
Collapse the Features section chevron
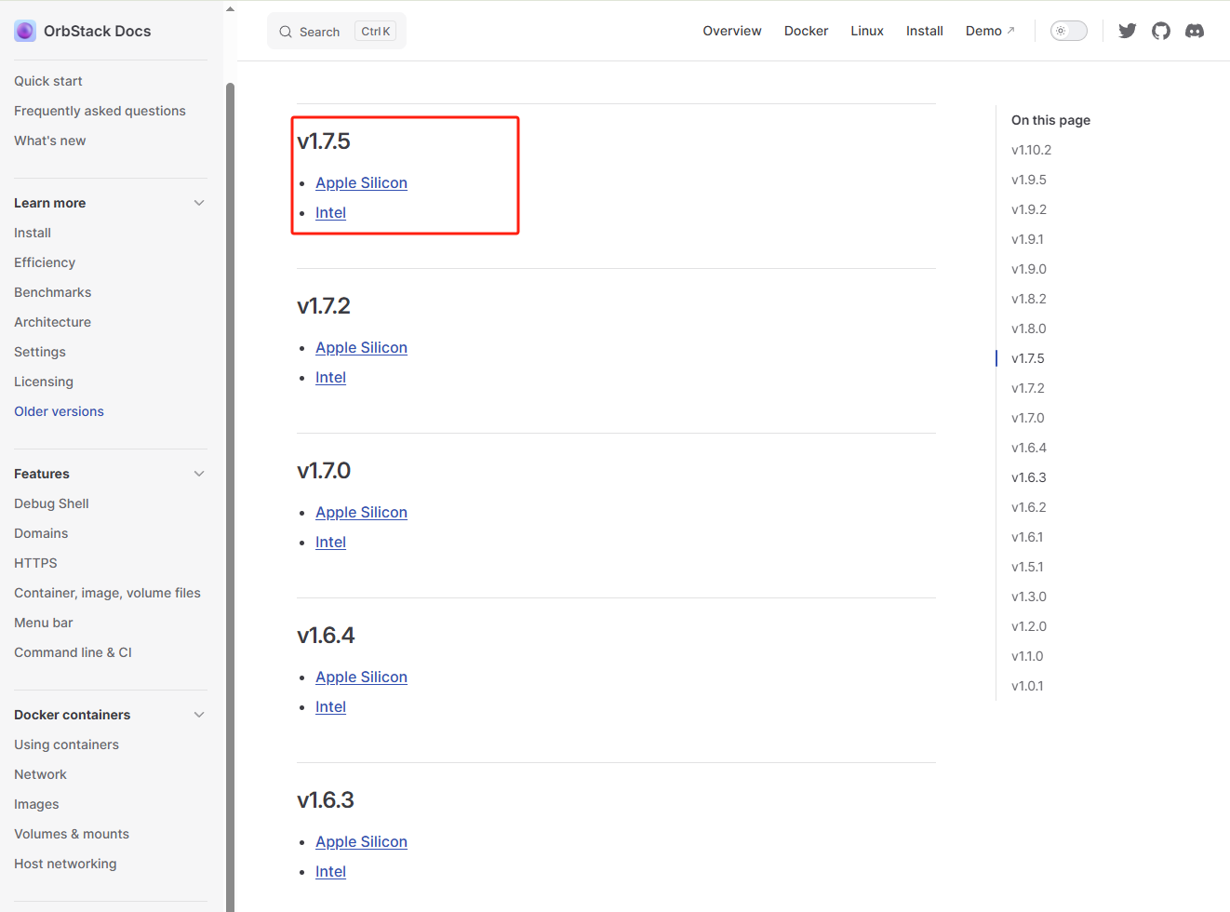pos(199,474)
